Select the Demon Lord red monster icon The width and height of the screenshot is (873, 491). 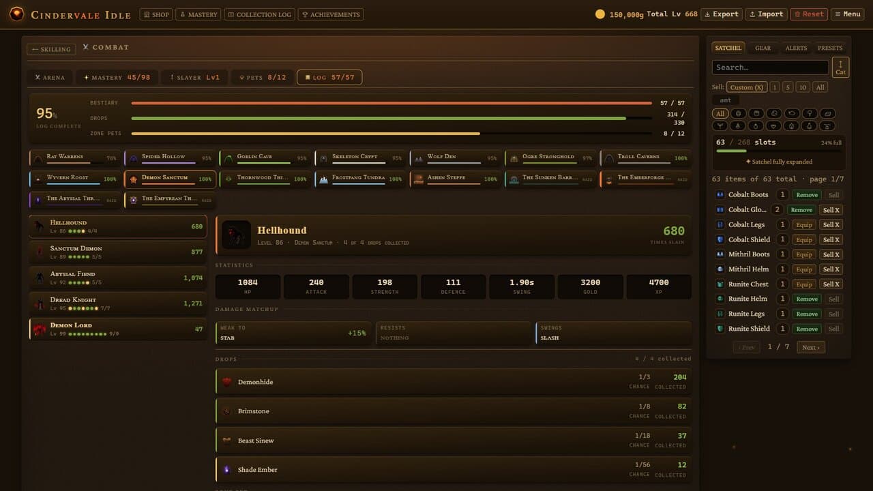40,329
